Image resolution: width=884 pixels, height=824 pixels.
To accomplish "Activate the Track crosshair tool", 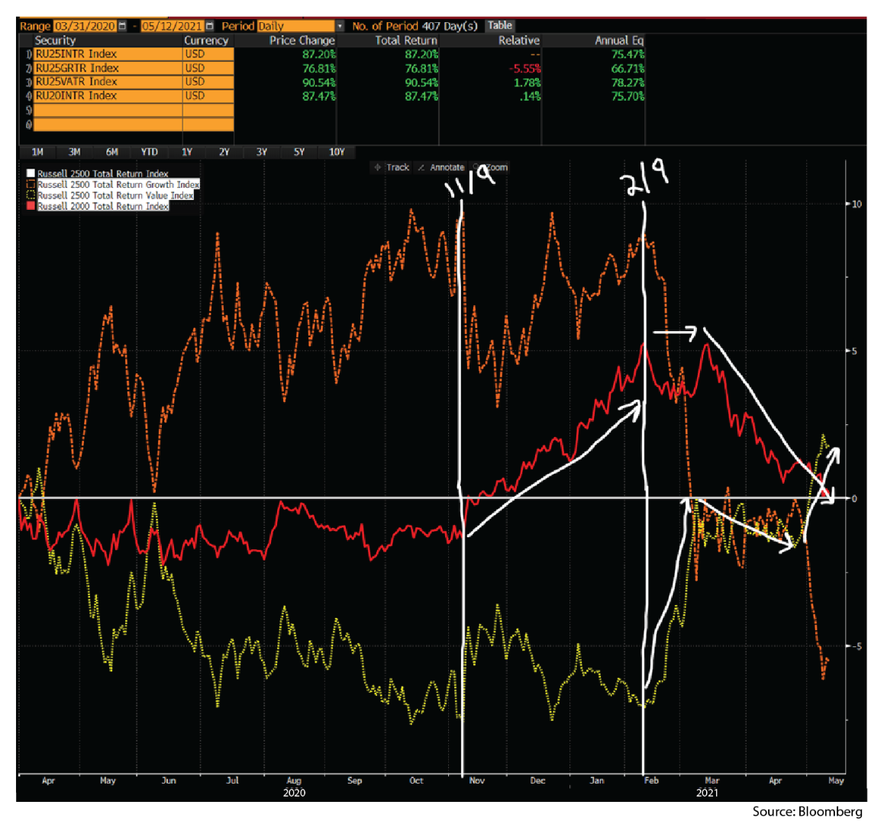I will coord(392,167).
